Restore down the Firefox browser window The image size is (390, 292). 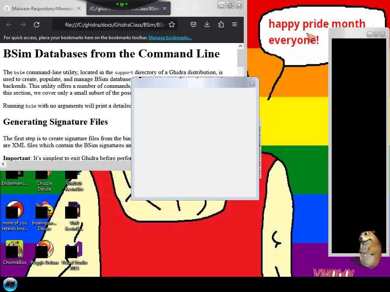(230, 5)
